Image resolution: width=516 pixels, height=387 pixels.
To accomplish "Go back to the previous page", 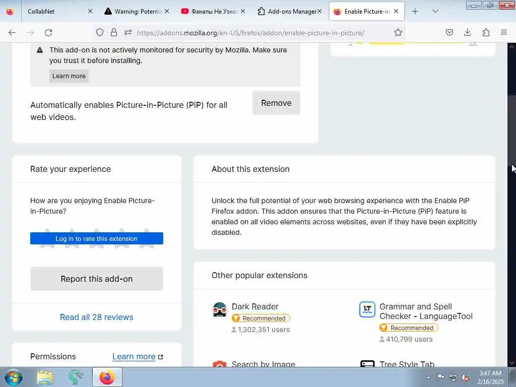I will pyautogui.click(x=12, y=33).
